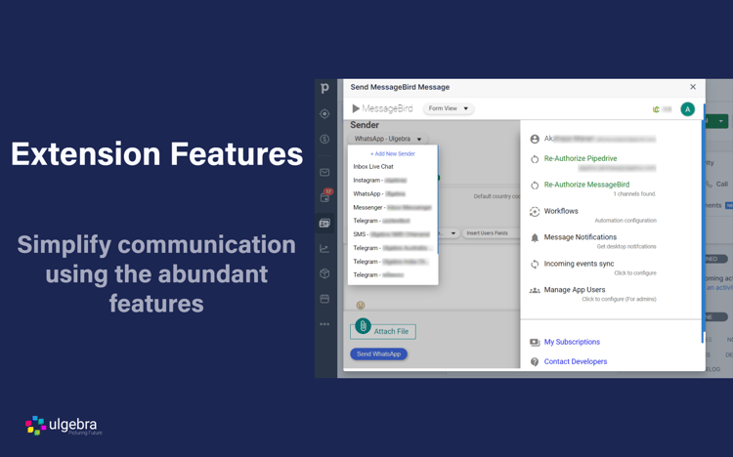
Task: Open the Contacts card icon in sidebar
Action: [324, 224]
